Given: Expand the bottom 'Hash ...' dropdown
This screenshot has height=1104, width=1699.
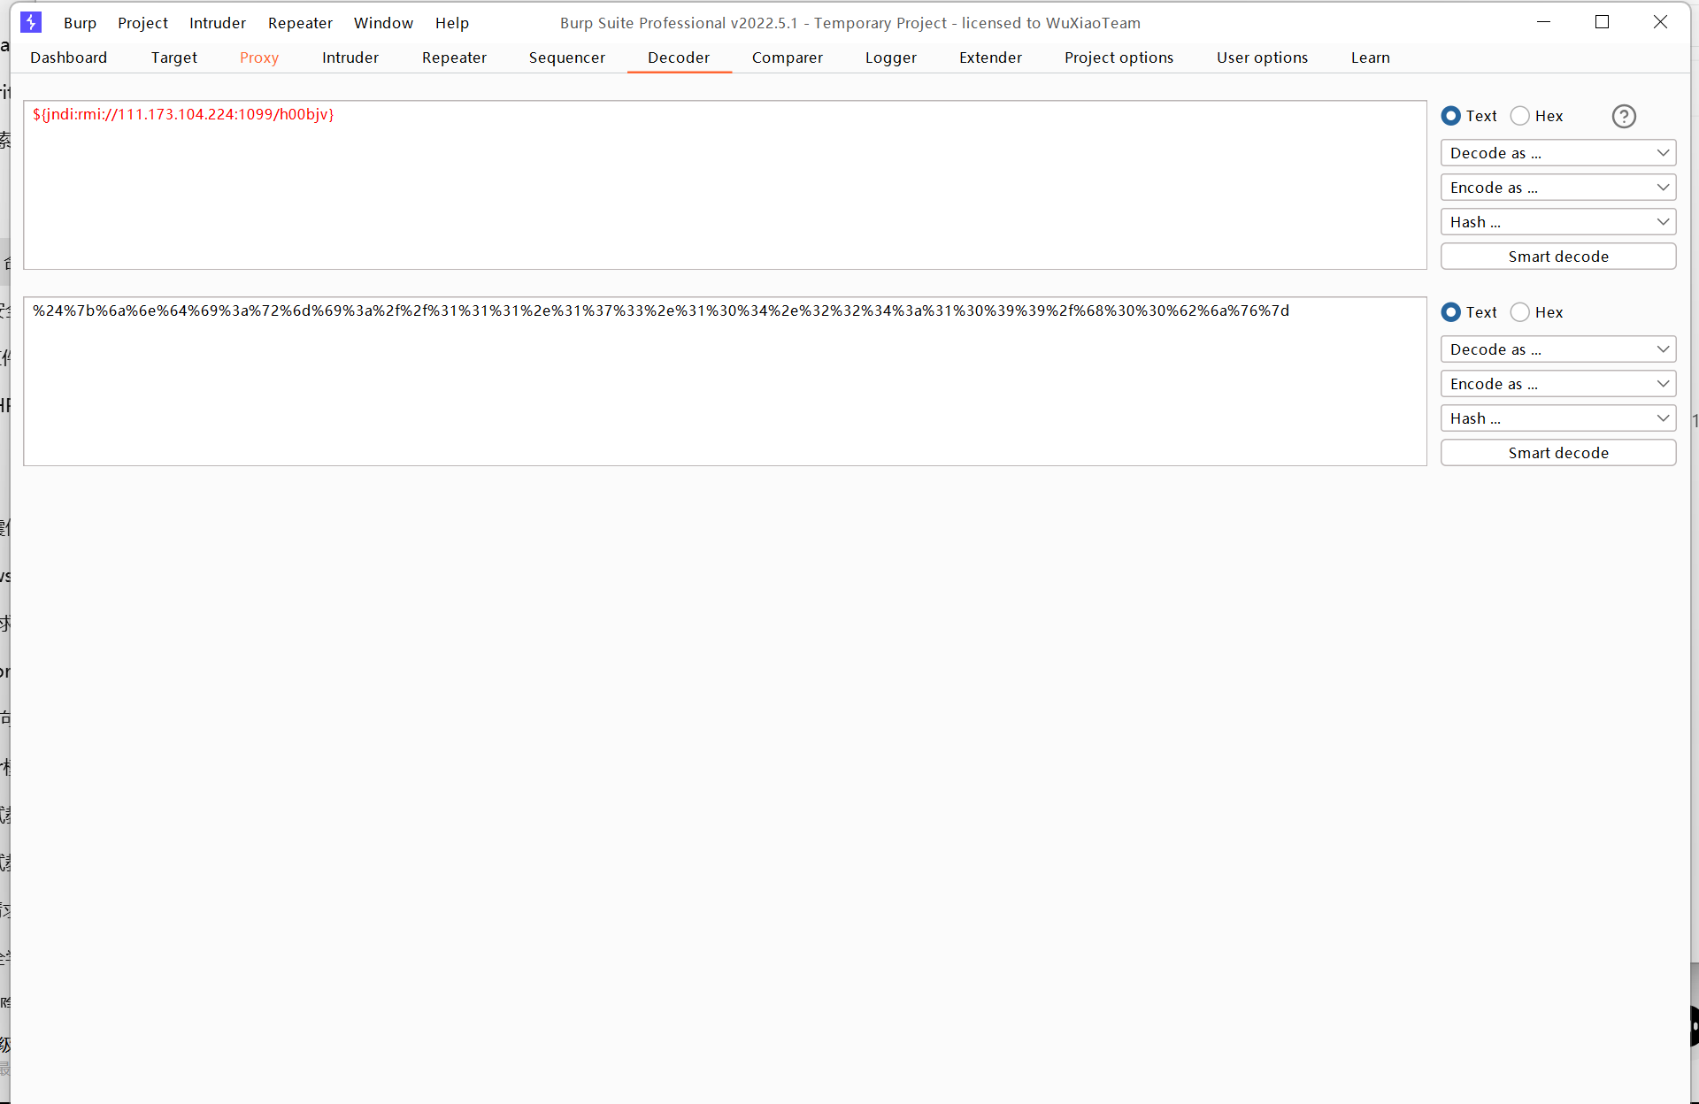Looking at the screenshot, I should 1558,418.
